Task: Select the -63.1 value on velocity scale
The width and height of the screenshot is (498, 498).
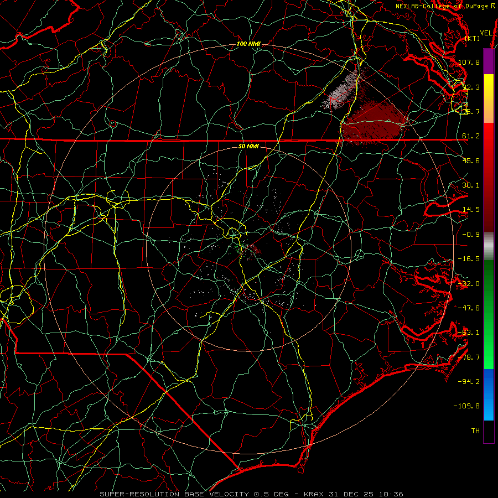Action: pyautogui.click(x=469, y=333)
